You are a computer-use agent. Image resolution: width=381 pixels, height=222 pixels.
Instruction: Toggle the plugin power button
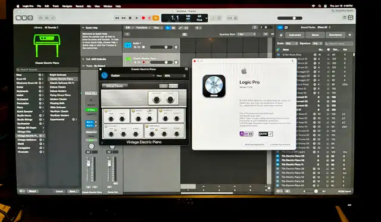coord(105,76)
